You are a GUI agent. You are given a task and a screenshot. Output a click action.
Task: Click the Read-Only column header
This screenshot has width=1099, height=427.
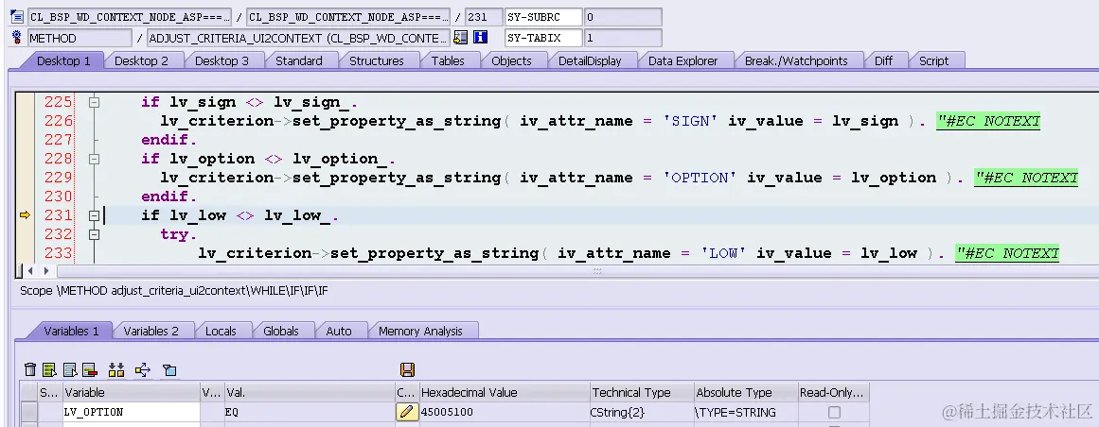click(834, 393)
